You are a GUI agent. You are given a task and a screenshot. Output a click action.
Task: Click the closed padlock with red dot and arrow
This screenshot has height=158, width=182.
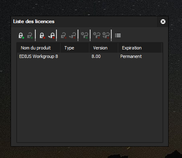(x=51, y=36)
